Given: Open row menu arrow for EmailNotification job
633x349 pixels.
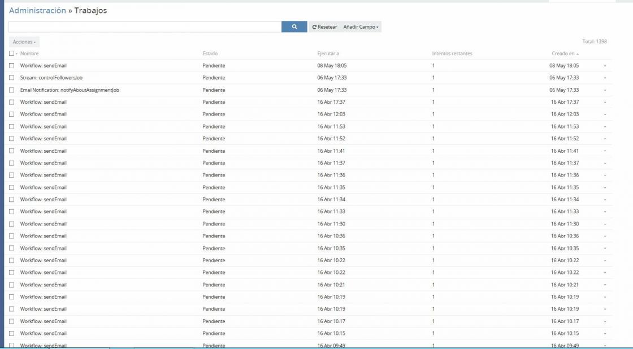Looking at the screenshot, I should tap(605, 90).
